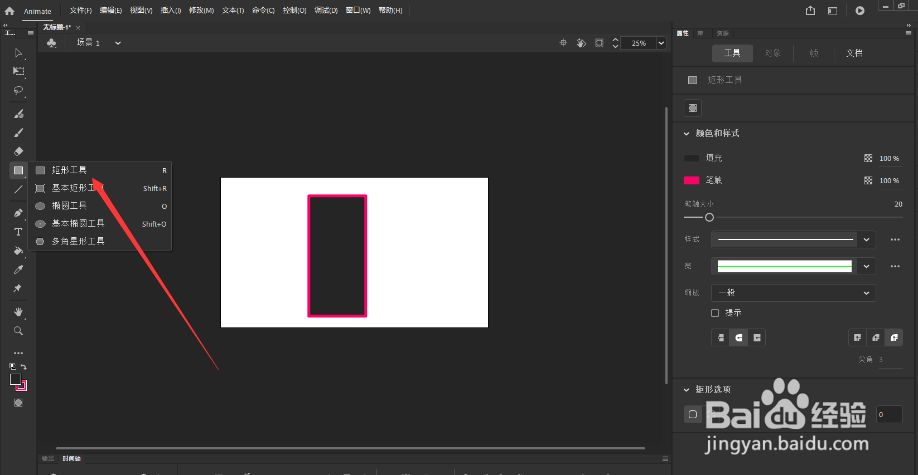Switch to the 对象 properties tab
918x475 pixels.
pos(773,53)
